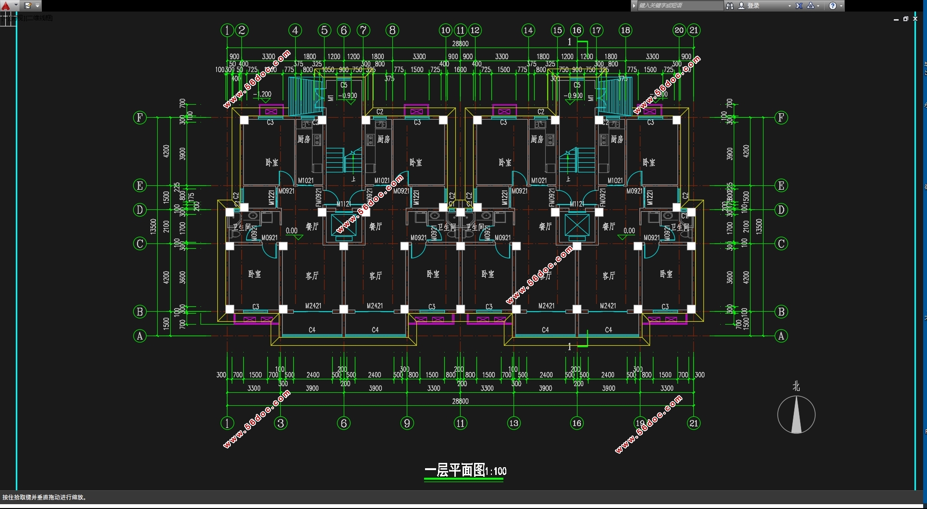The height and width of the screenshot is (509, 927).
Task: Restore down the drawing window
Action: click(905, 19)
